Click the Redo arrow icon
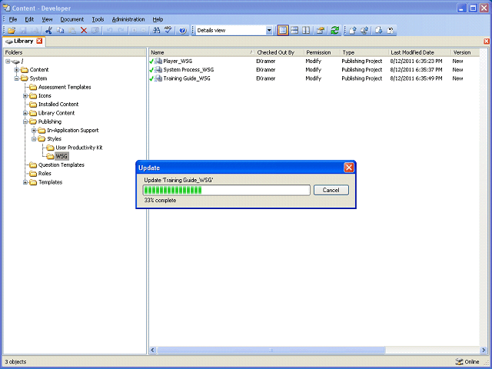The image size is (492, 369). coord(121,31)
